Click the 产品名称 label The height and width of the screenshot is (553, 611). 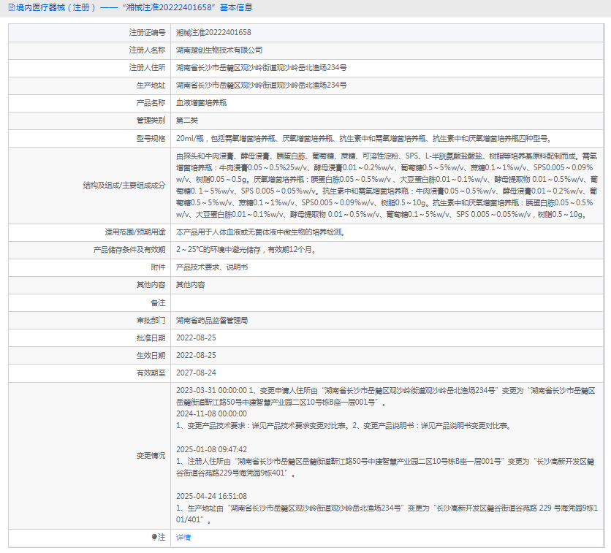pyautogui.click(x=151, y=103)
